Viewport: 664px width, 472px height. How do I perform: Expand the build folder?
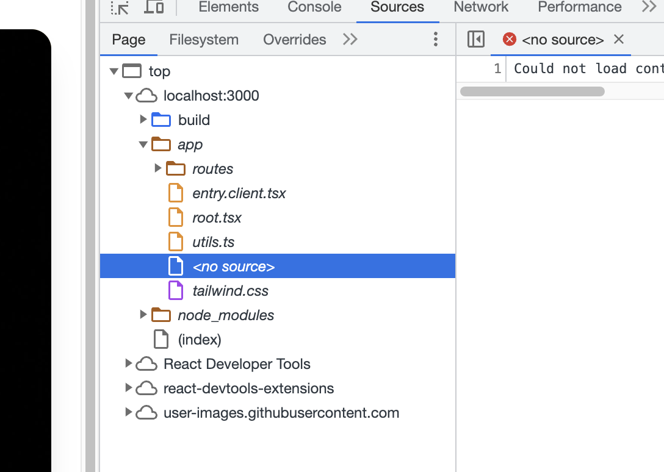coord(143,120)
